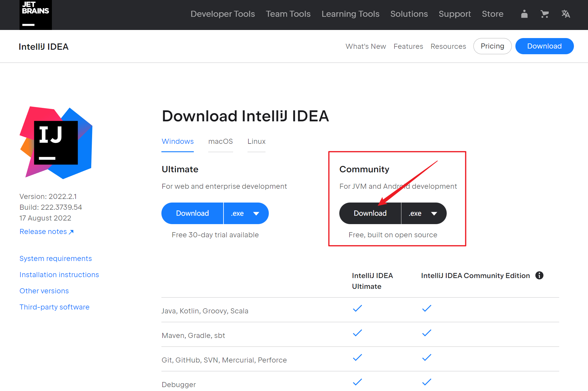
Task: Switch to the macOS tab
Action: tap(220, 141)
